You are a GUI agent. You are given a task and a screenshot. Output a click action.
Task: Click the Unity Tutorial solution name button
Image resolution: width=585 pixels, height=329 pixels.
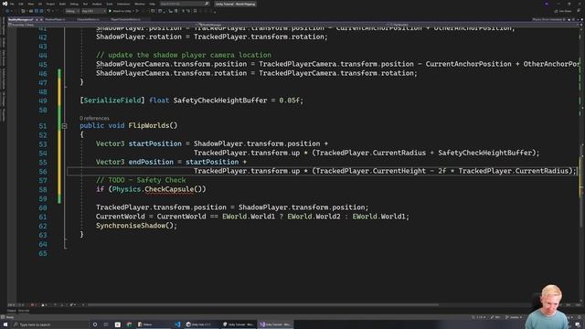click(236, 4)
